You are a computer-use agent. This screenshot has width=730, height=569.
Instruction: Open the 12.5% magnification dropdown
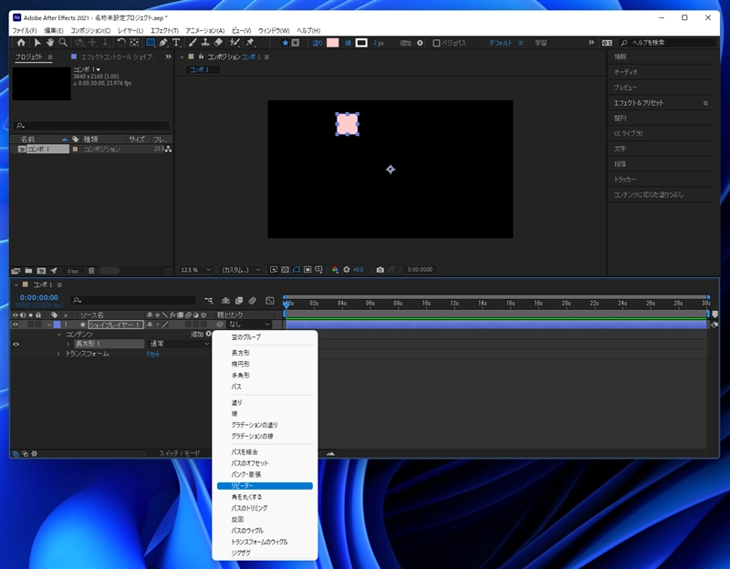tap(196, 270)
